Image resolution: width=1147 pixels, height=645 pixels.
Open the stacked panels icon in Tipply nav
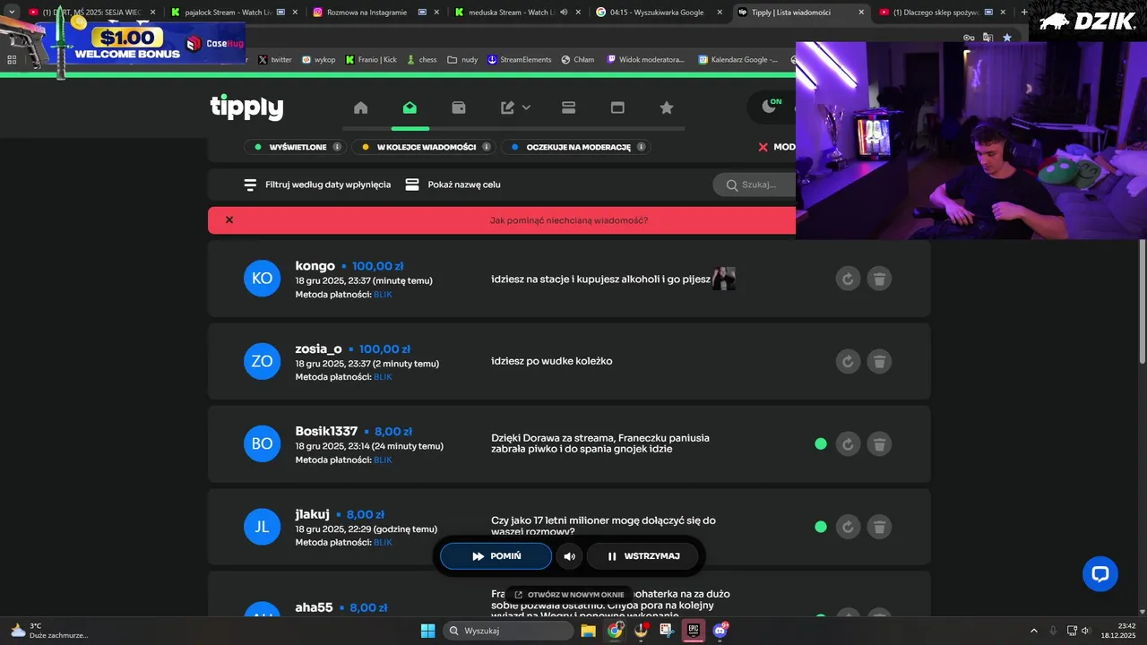point(568,107)
